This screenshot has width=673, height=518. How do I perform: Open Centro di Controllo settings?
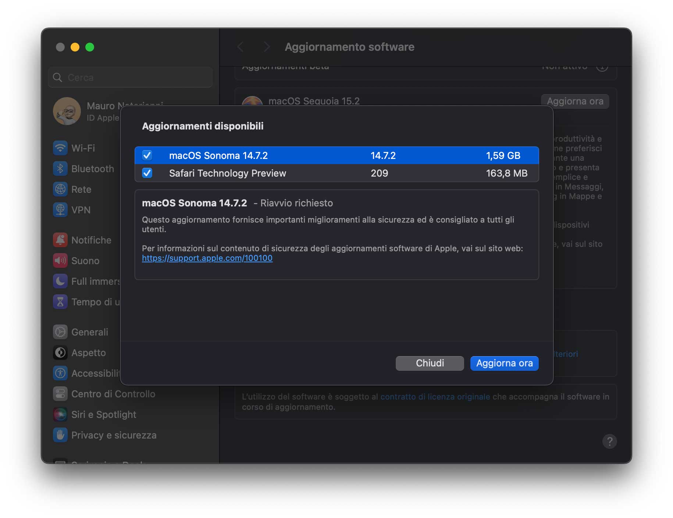[x=113, y=394]
